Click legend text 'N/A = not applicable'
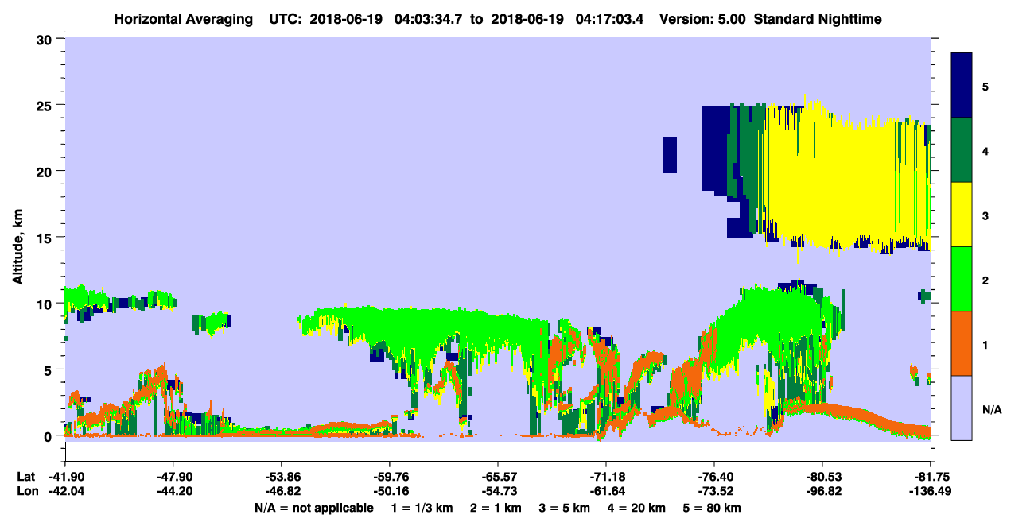The height and width of the screenshot is (530, 1034). 313,508
